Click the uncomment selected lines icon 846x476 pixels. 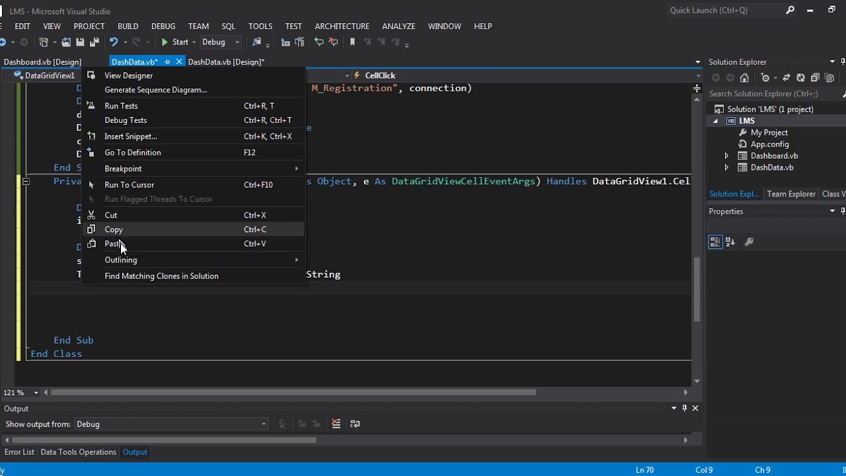[x=333, y=42]
